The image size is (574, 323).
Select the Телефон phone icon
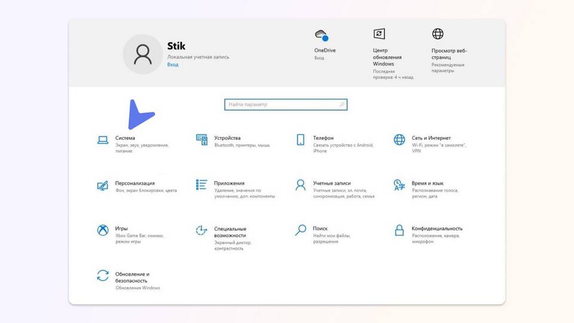pyautogui.click(x=300, y=140)
